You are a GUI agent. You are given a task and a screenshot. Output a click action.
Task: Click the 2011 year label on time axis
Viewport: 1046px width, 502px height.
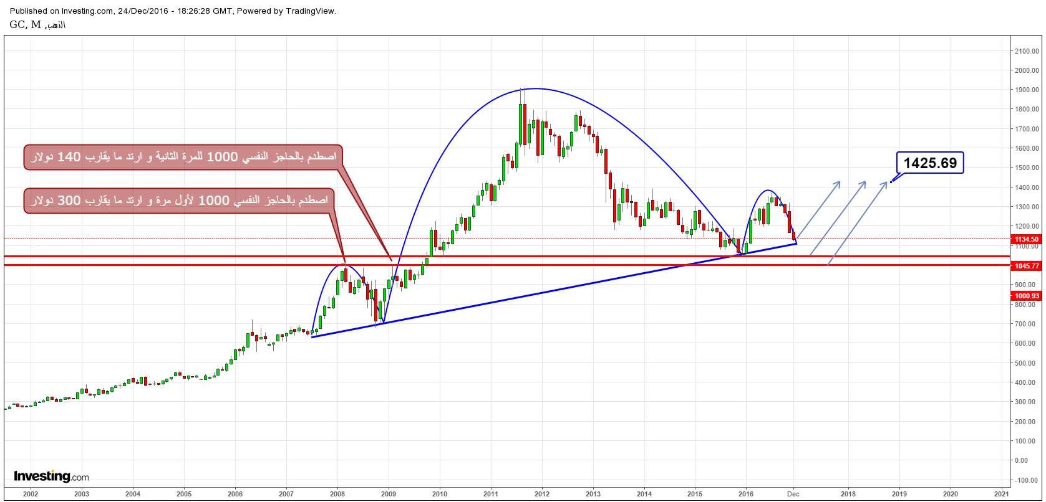click(x=491, y=493)
